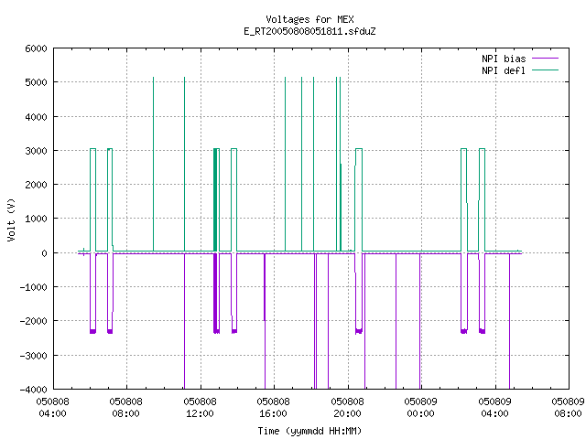
Task: Click the y-axis tick value -1000
Action: pyautogui.click(x=33, y=287)
